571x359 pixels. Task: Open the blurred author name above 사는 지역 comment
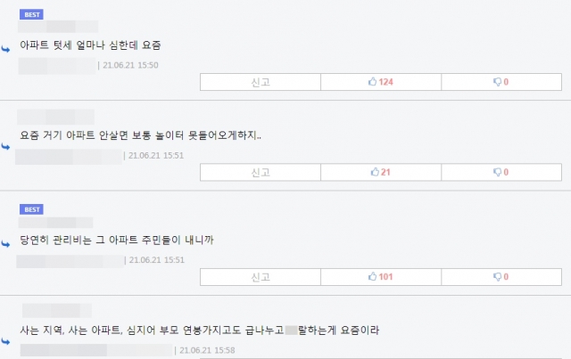tap(57, 311)
